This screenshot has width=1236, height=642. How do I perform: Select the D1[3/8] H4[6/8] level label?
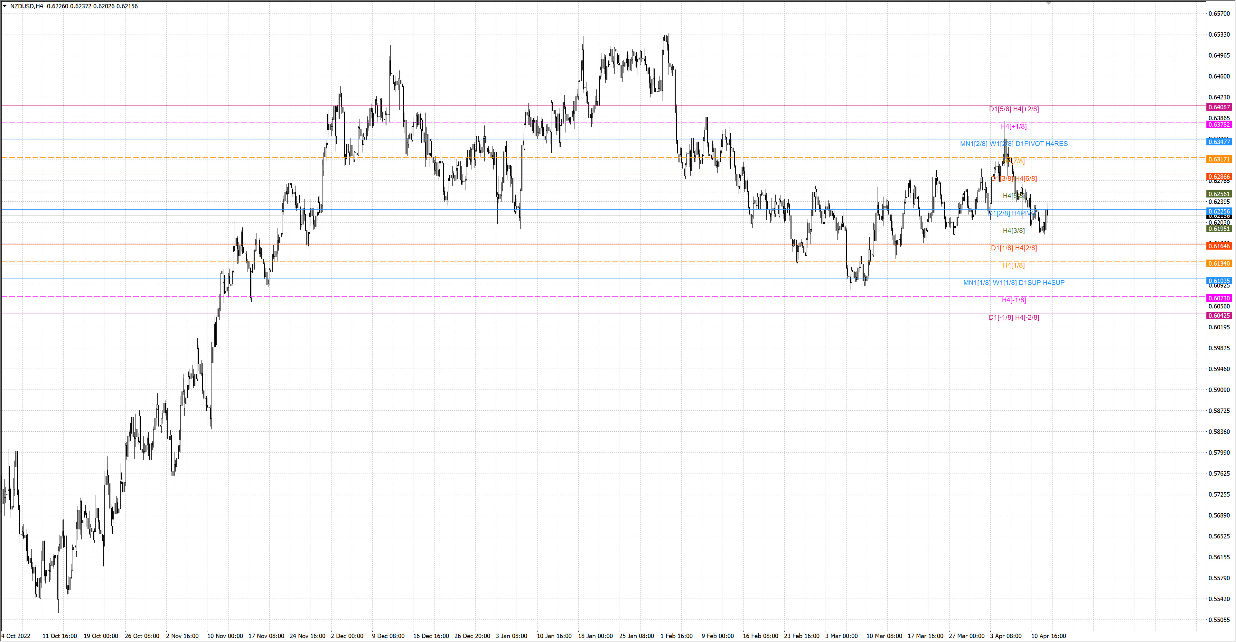coord(1014,179)
